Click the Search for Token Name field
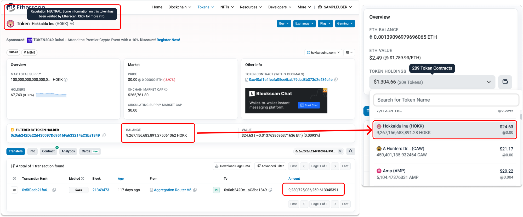 point(446,100)
